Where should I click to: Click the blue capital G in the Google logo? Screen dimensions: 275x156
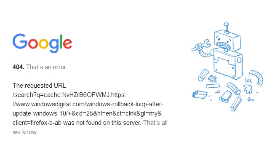point(20,41)
